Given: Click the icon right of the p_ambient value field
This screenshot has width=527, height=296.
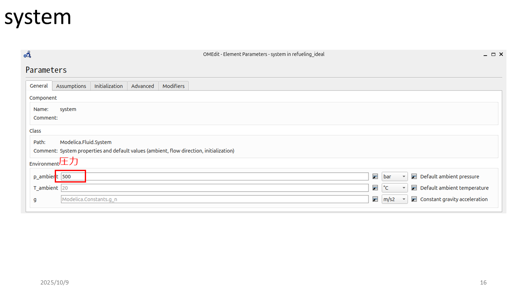Looking at the screenshot, I should (x=375, y=176).
